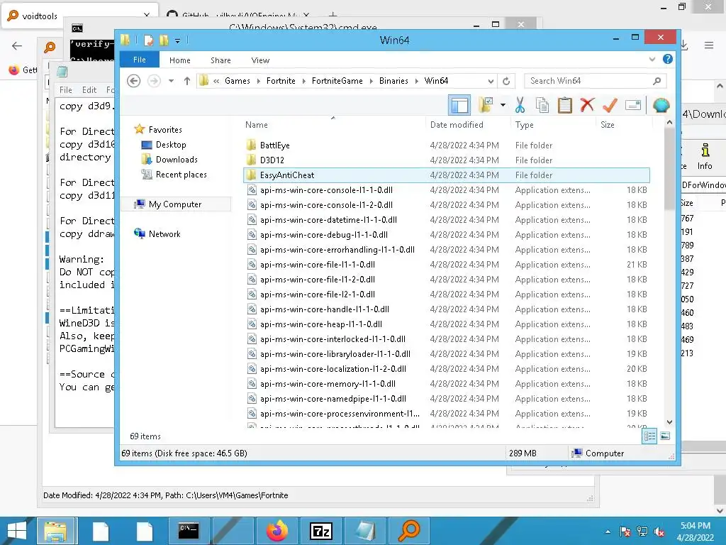
Task: Open the Home ribbon tab
Action: [x=179, y=60]
